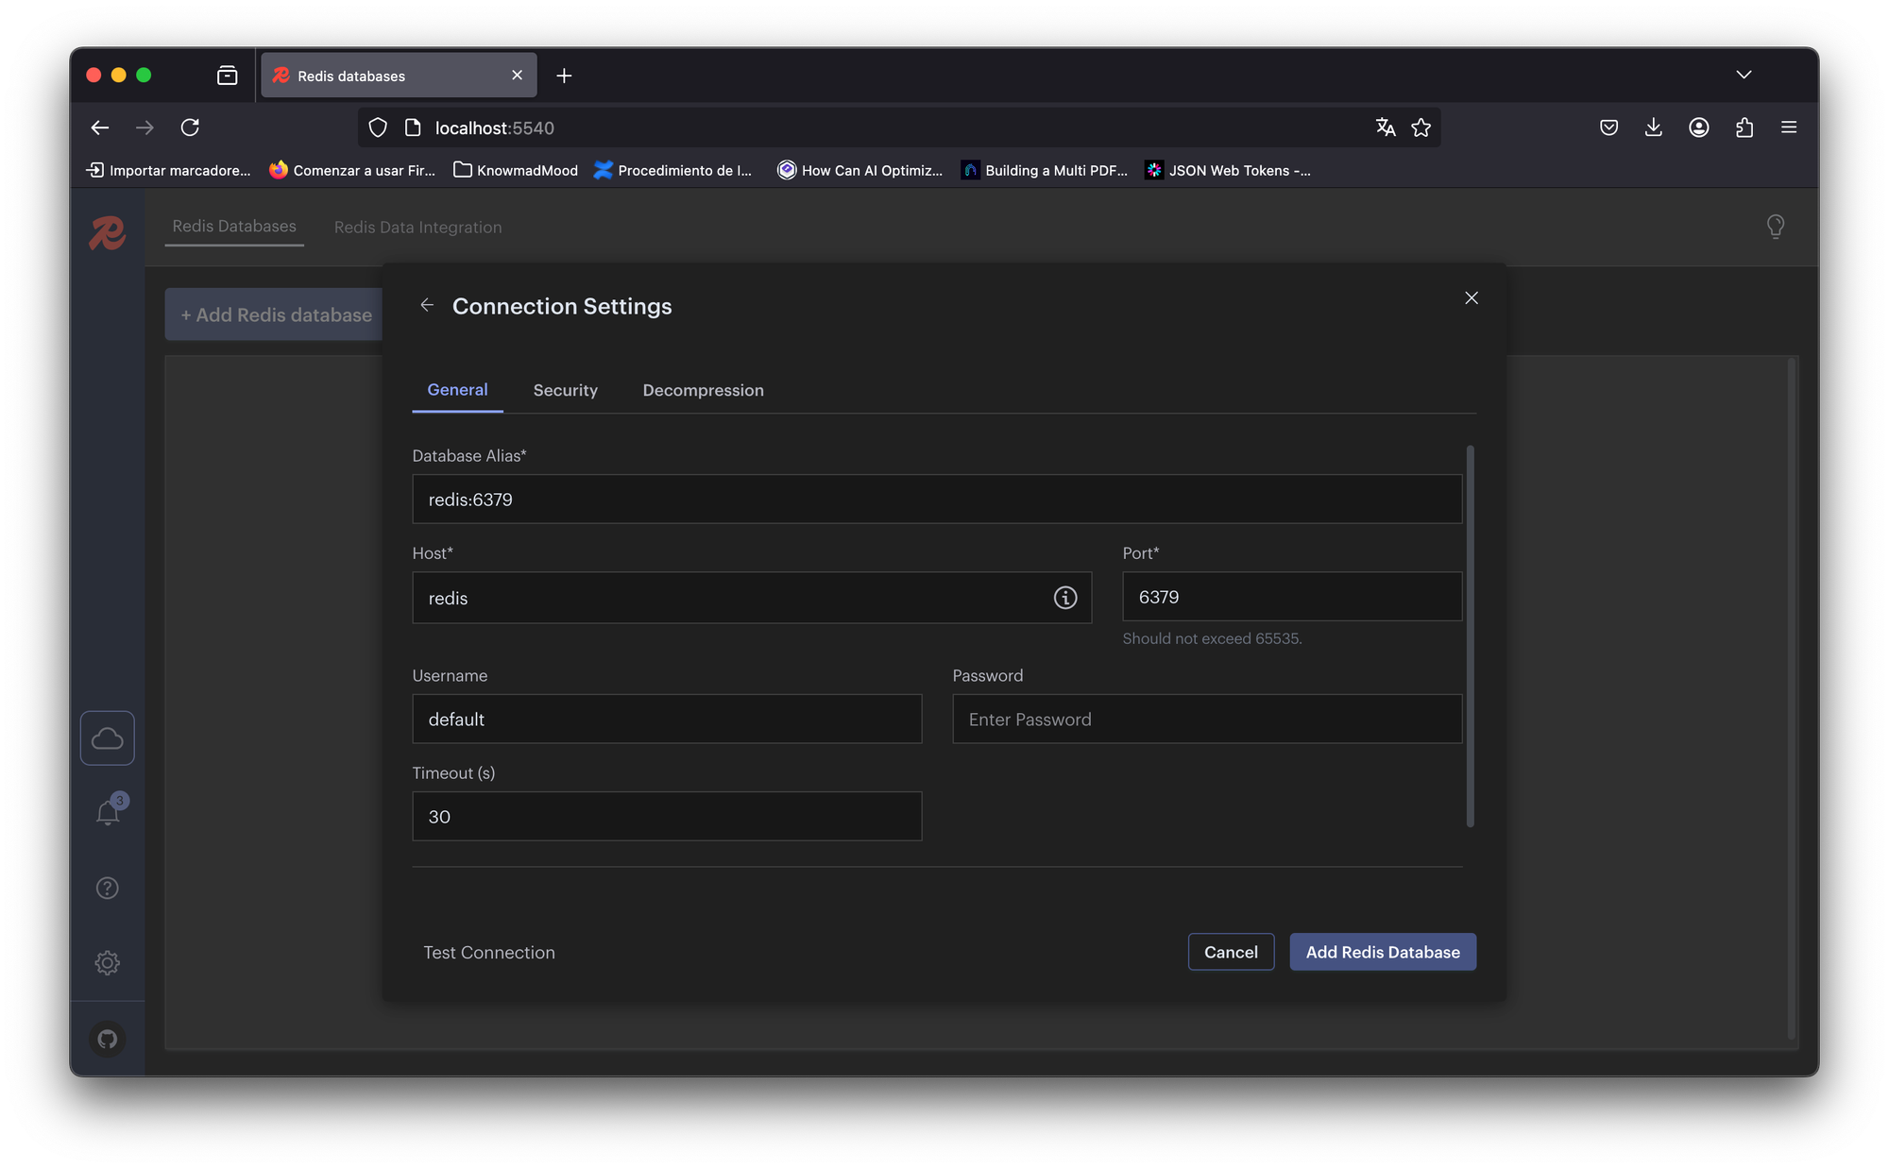
Task: Switch to the Decompression tab
Action: point(703,390)
